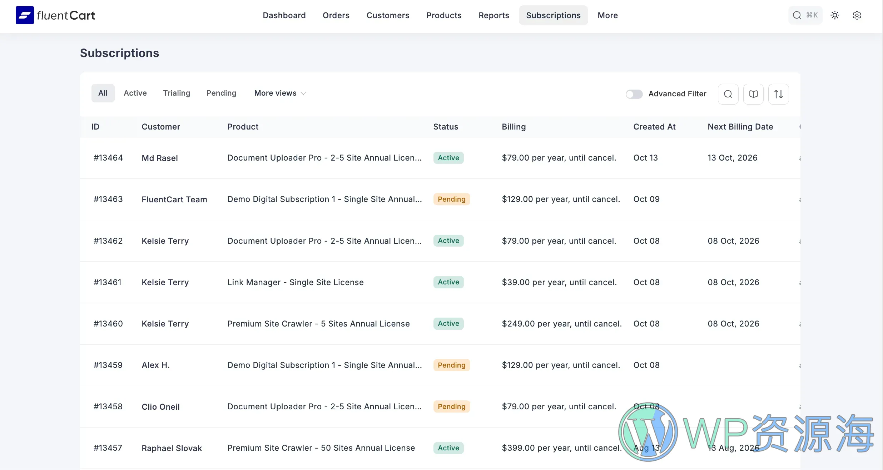Open the More navigation menu
Viewport: 883px width, 470px height.
click(607, 15)
